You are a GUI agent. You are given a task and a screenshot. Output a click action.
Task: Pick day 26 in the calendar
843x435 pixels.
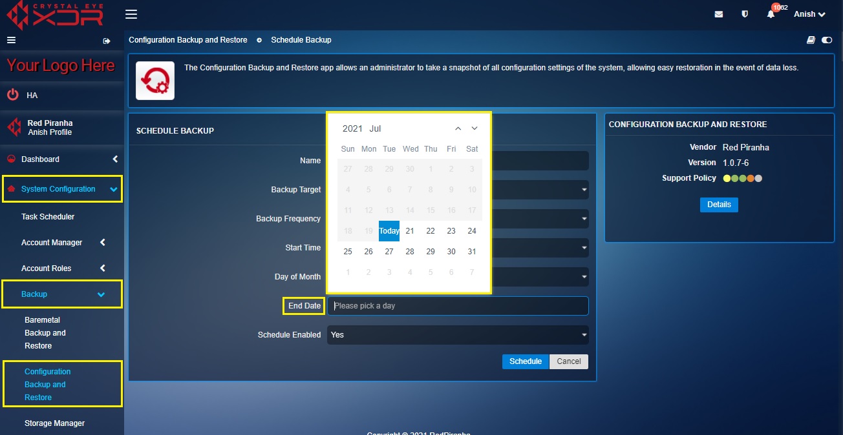pyautogui.click(x=368, y=252)
